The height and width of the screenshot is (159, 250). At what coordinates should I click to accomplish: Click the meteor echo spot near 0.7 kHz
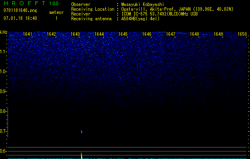(x=81, y=131)
